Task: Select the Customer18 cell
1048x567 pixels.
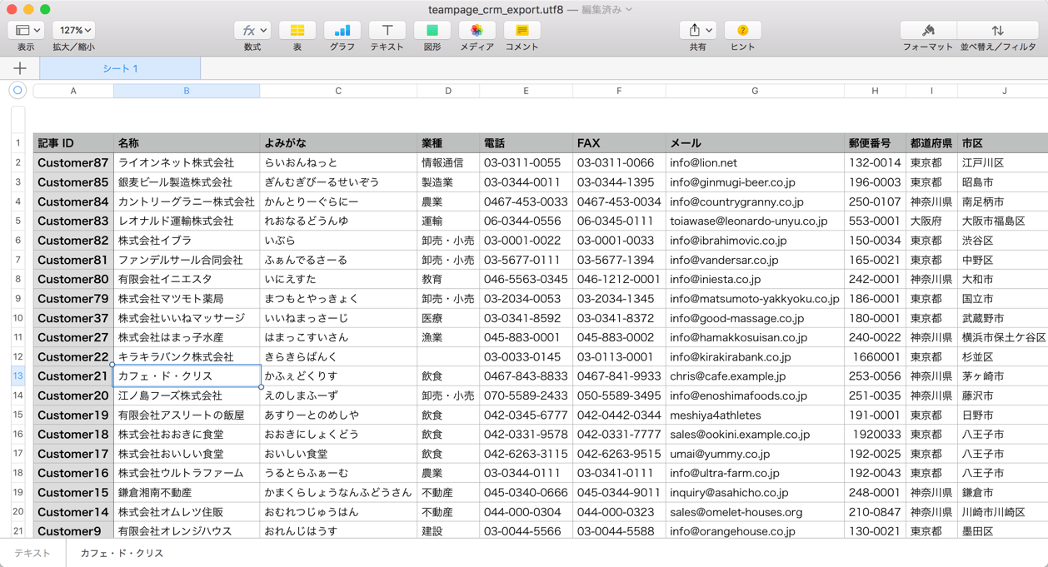Action: [73, 435]
